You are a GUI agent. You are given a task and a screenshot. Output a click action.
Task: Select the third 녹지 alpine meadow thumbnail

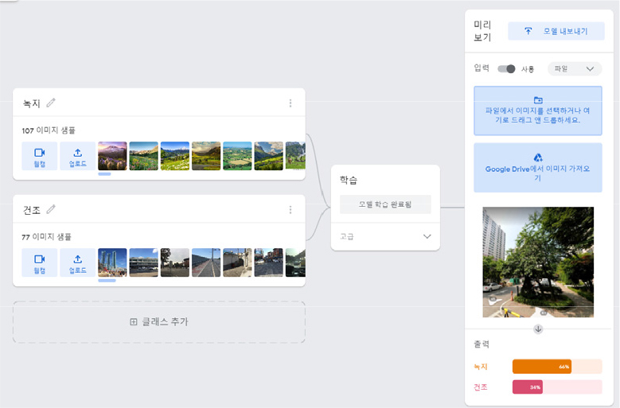click(175, 156)
